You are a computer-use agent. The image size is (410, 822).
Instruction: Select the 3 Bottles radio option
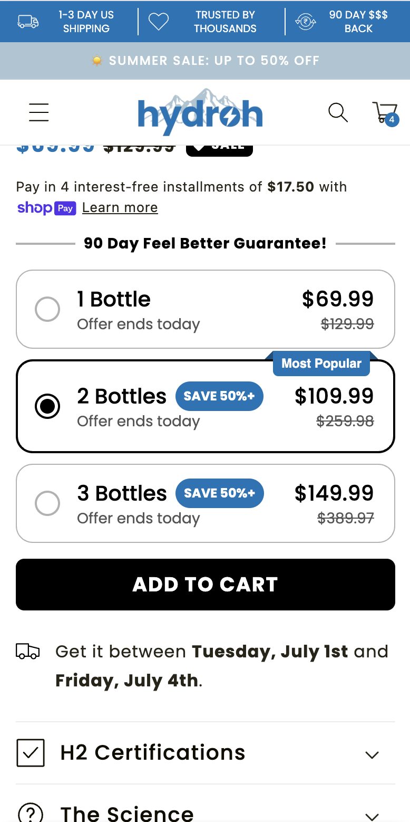point(47,503)
